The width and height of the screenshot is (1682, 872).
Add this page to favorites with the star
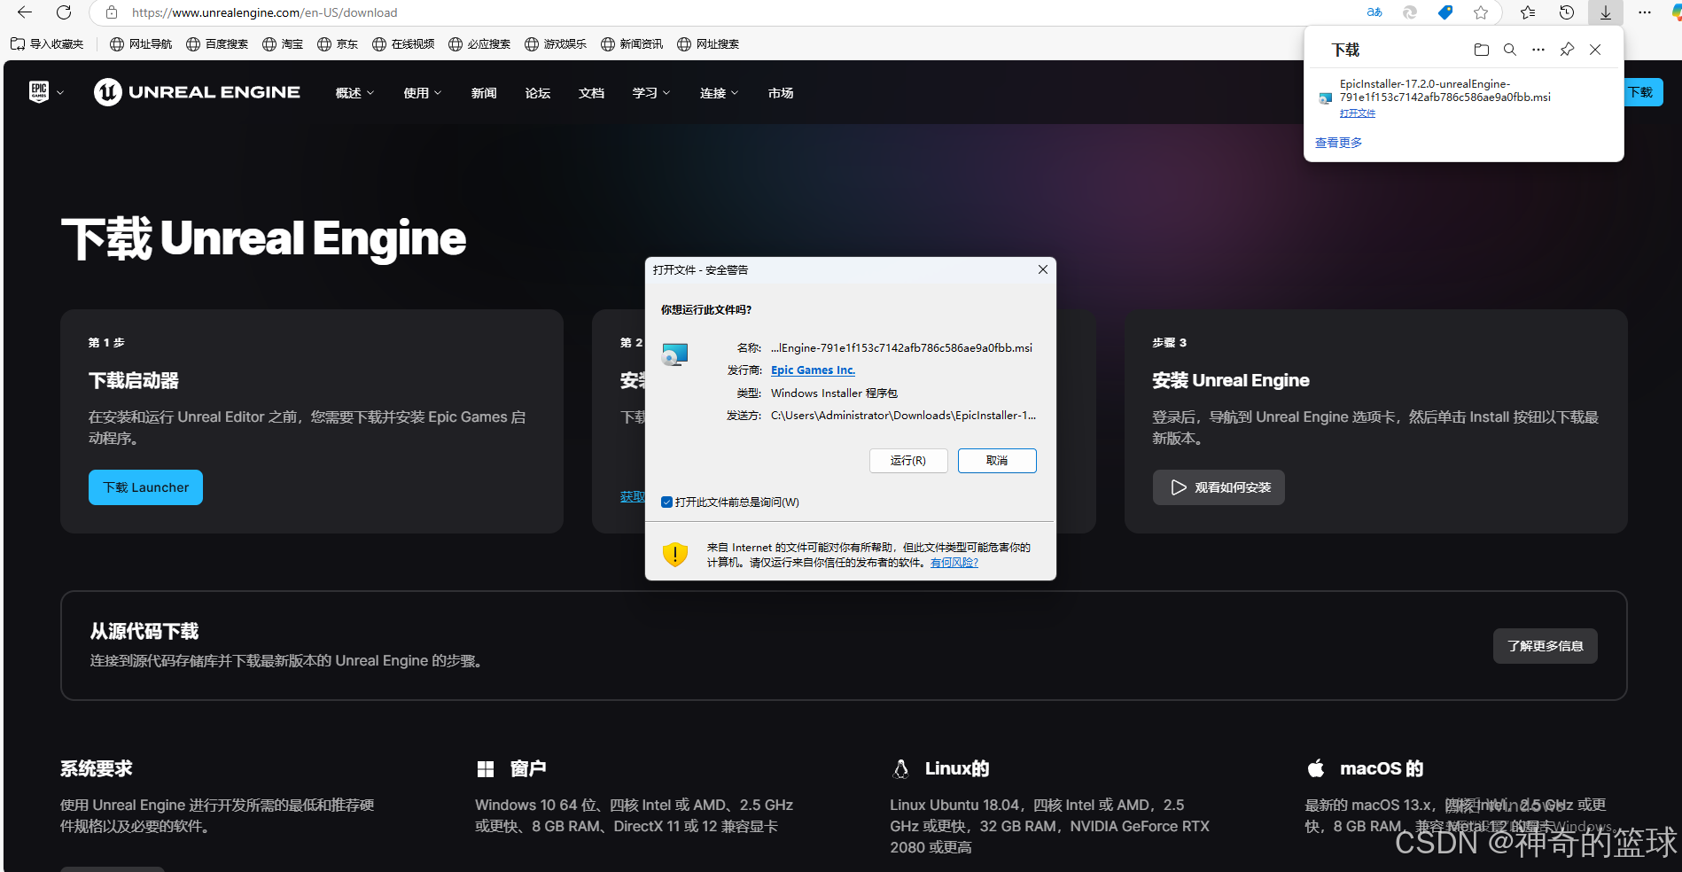click(1481, 12)
